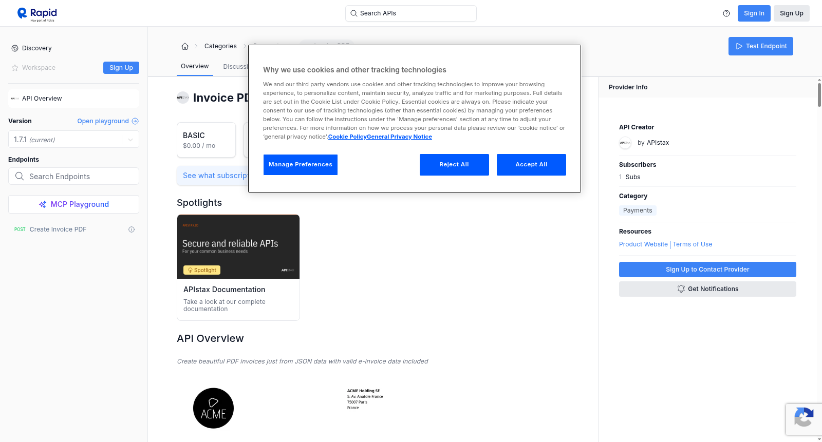This screenshot has height=442, width=822.
Task: Click the Rapid logo
Action: coord(37,14)
